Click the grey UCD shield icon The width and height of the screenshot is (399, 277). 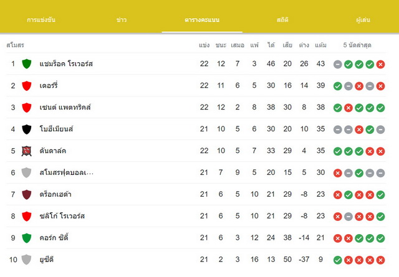(27, 260)
